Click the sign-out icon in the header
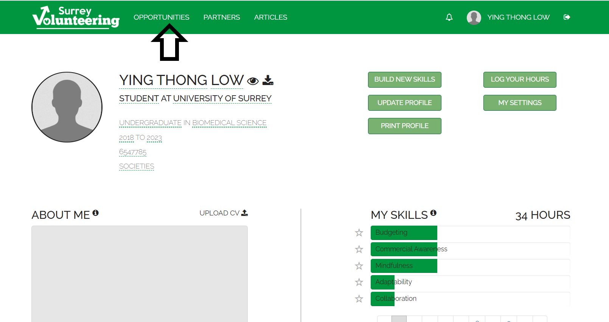This screenshot has width=609, height=322. tap(567, 17)
